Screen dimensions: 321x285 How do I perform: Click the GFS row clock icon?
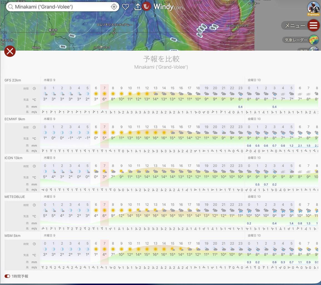(34, 89)
